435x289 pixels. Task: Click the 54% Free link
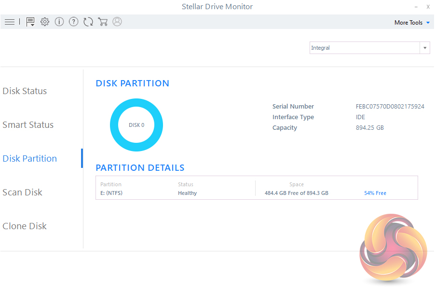(375, 193)
